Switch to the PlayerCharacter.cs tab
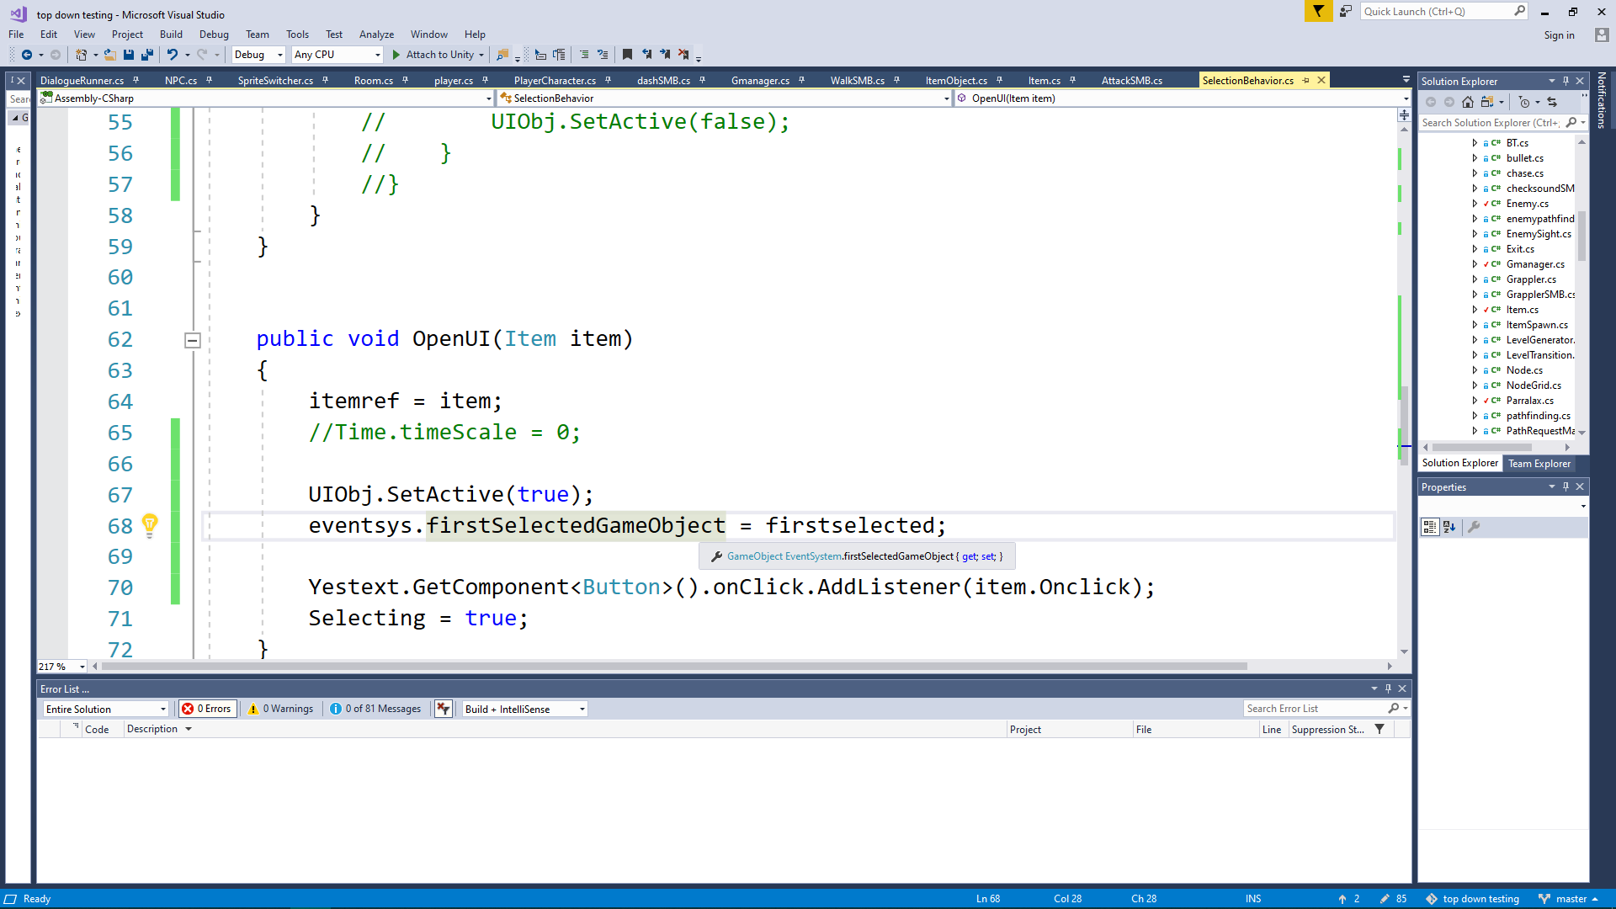This screenshot has width=1616, height=909. click(555, 81)
